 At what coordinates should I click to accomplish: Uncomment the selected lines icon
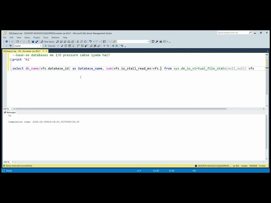click(x=108, y=46)
